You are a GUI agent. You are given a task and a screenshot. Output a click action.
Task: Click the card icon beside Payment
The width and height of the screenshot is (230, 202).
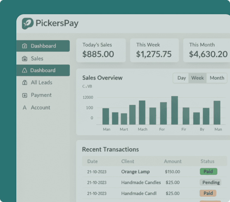point(25,95)
